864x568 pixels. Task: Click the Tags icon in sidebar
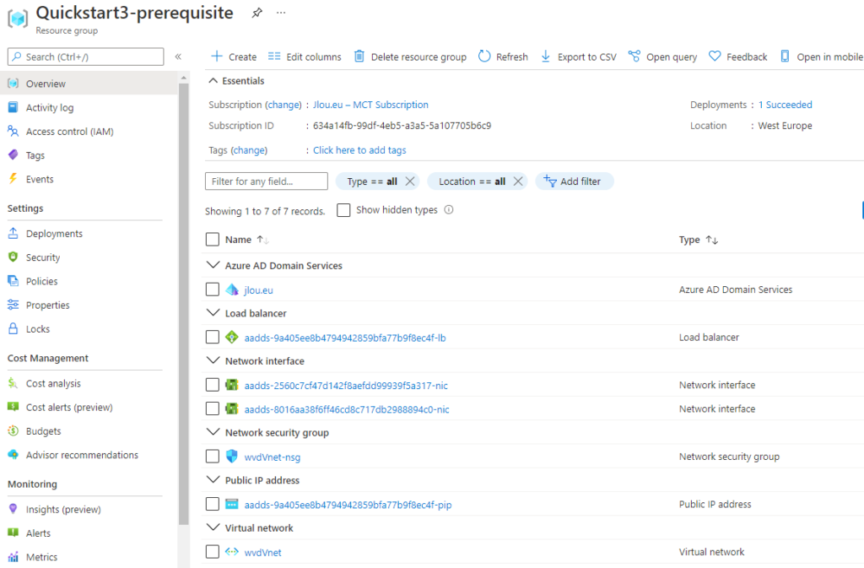(x=13, y=154)
